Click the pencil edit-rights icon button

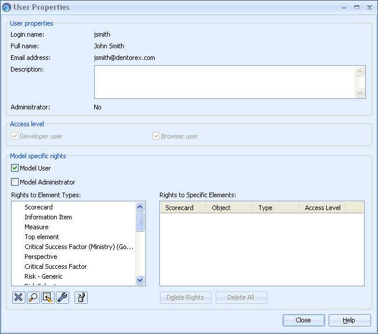click(48, 297)
